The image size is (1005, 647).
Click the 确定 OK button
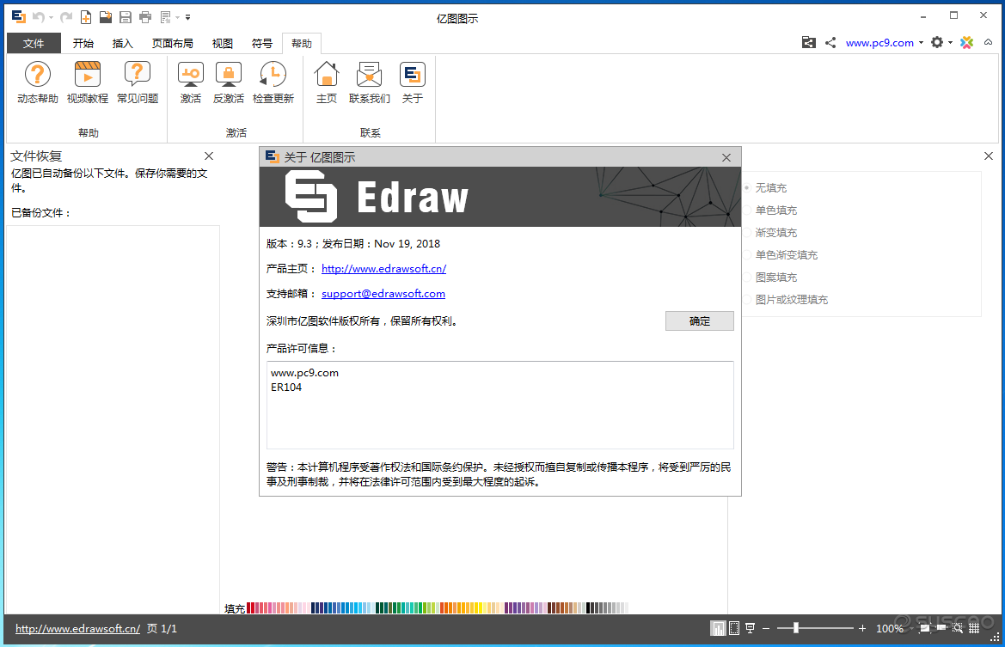699,321
